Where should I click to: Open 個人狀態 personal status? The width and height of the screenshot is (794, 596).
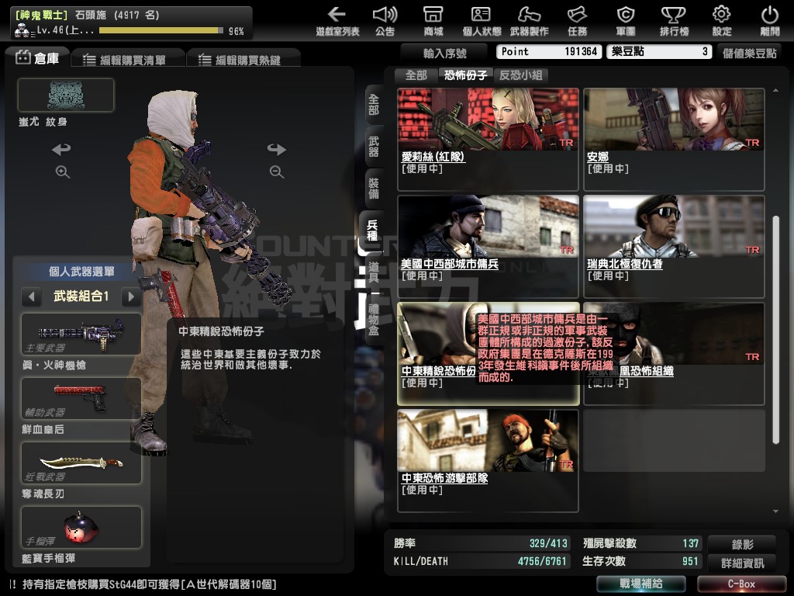point(482,21)
